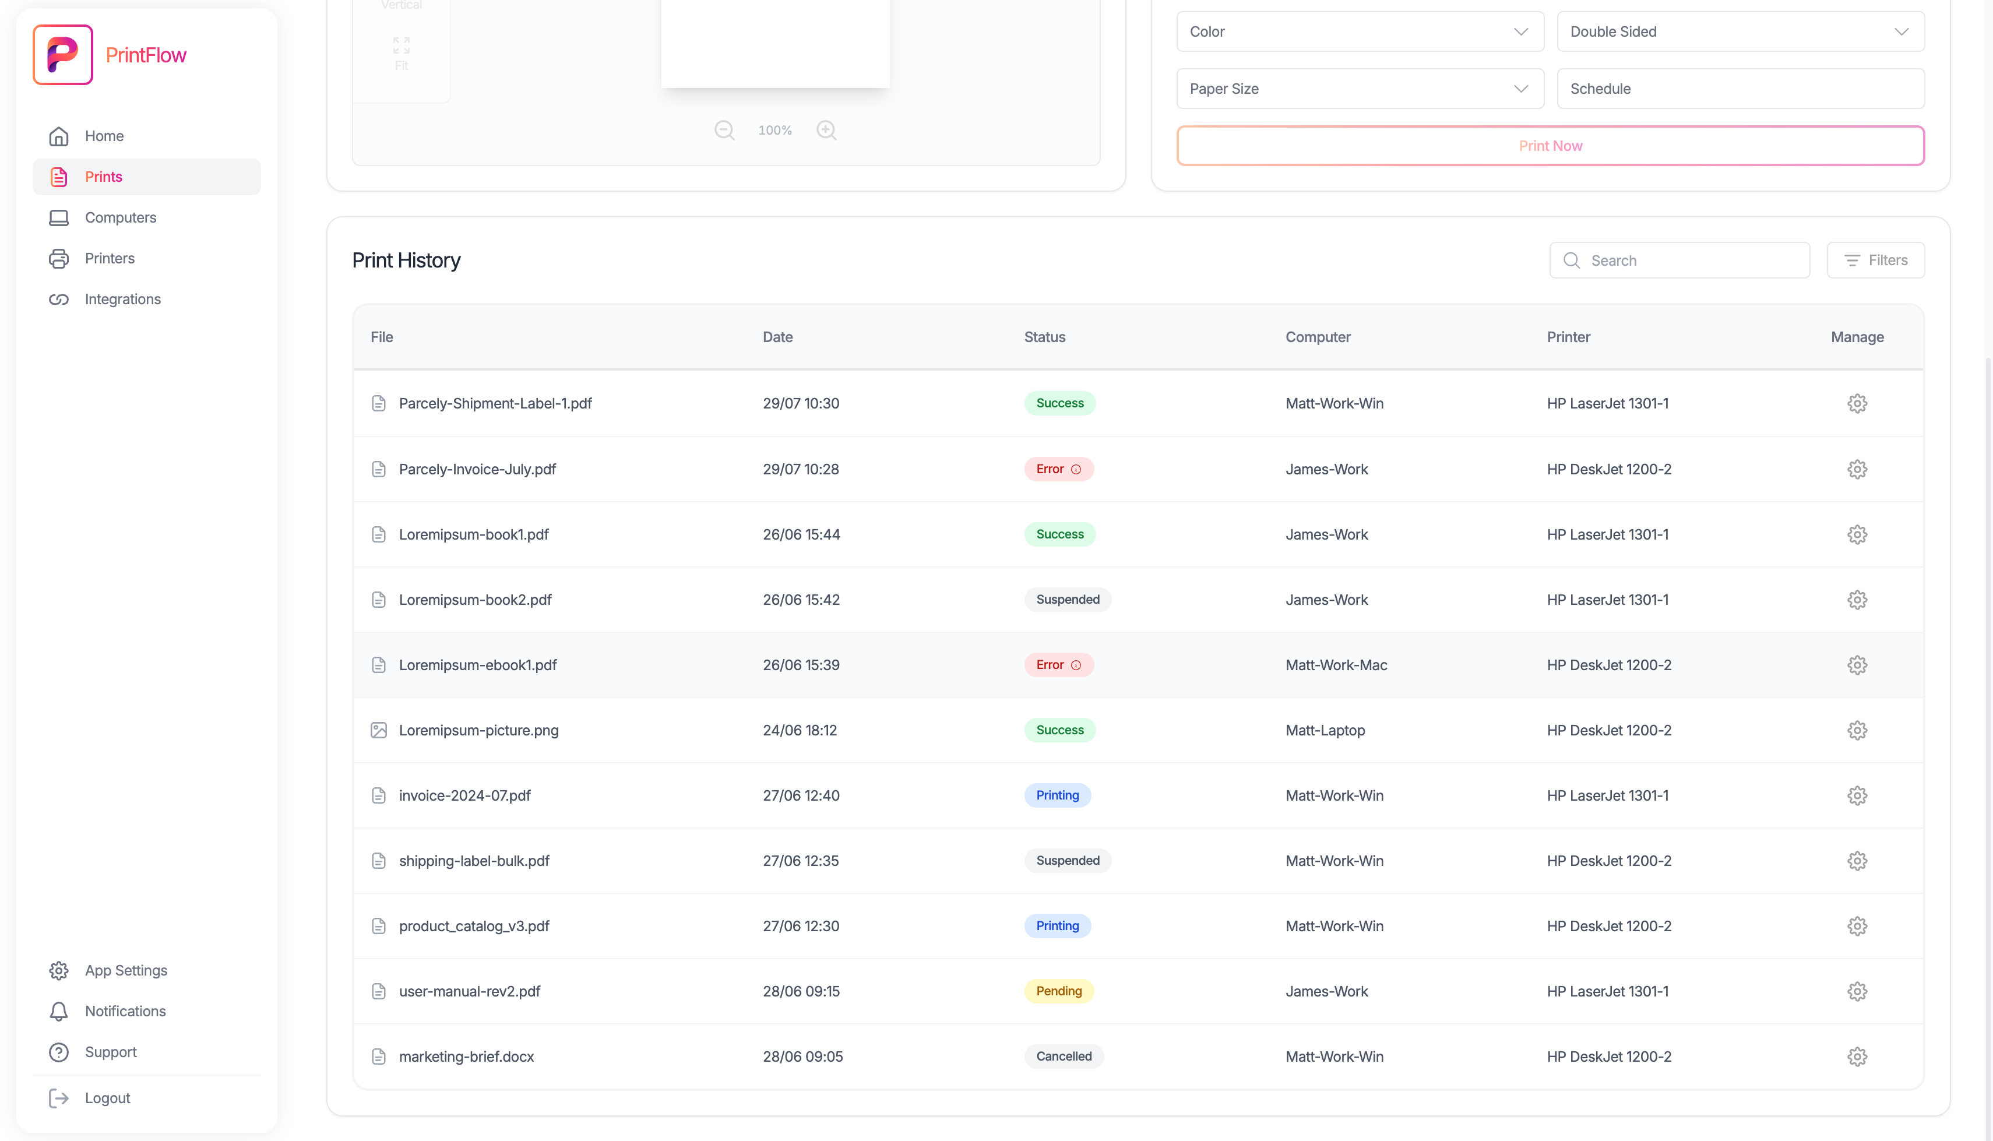Click file name Loremipsum-book2.pdf
The height and width of the screenshot is (1141, 1993).
click(475, 600)
